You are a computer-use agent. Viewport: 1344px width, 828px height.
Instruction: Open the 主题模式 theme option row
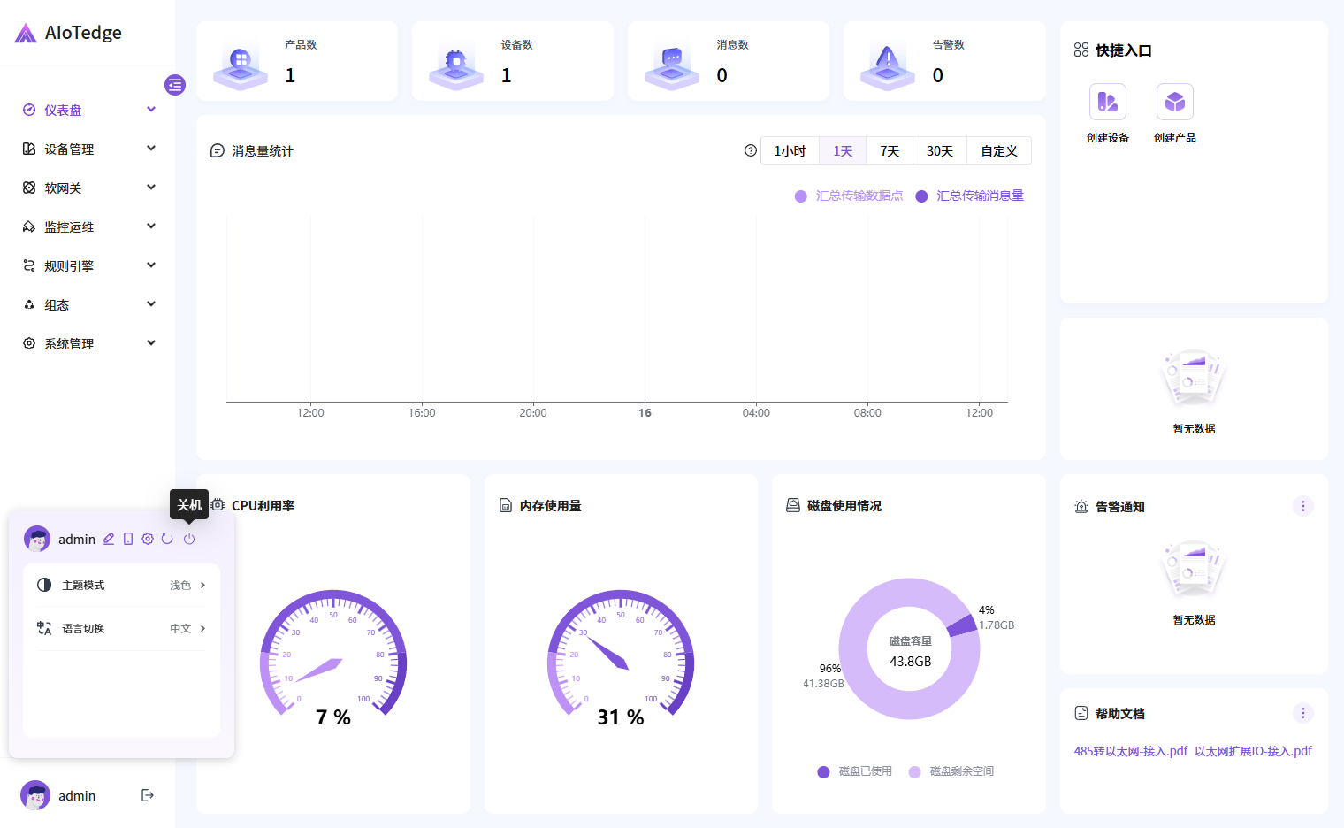pos(121,586)
